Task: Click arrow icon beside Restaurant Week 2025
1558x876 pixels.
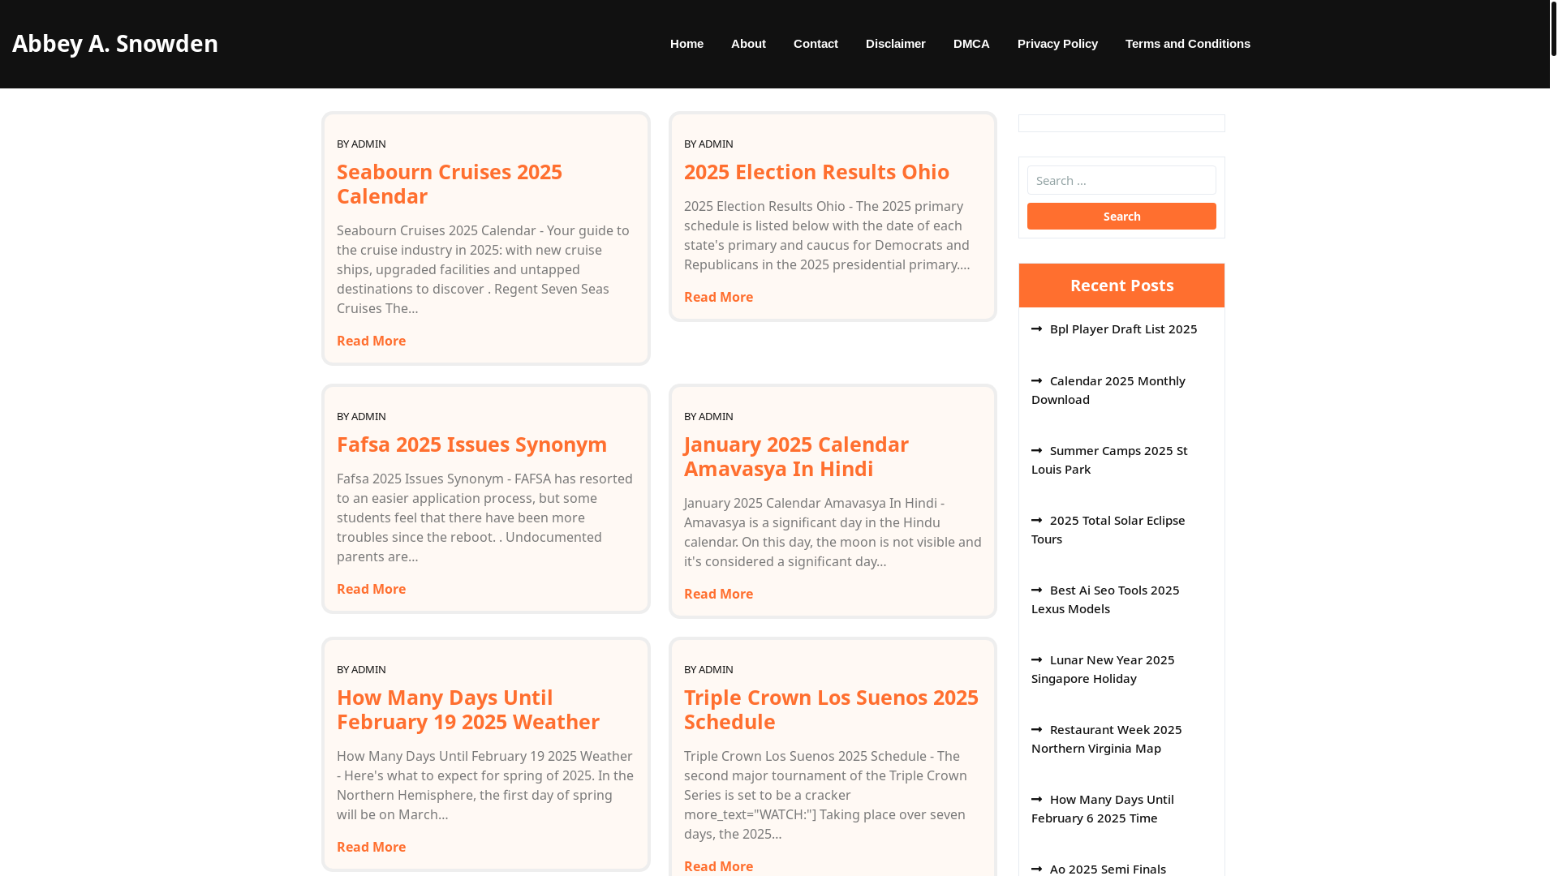Action: tap(1036, 729)
